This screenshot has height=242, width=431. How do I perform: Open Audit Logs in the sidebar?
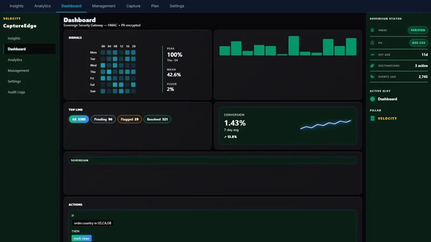point(30,92)
